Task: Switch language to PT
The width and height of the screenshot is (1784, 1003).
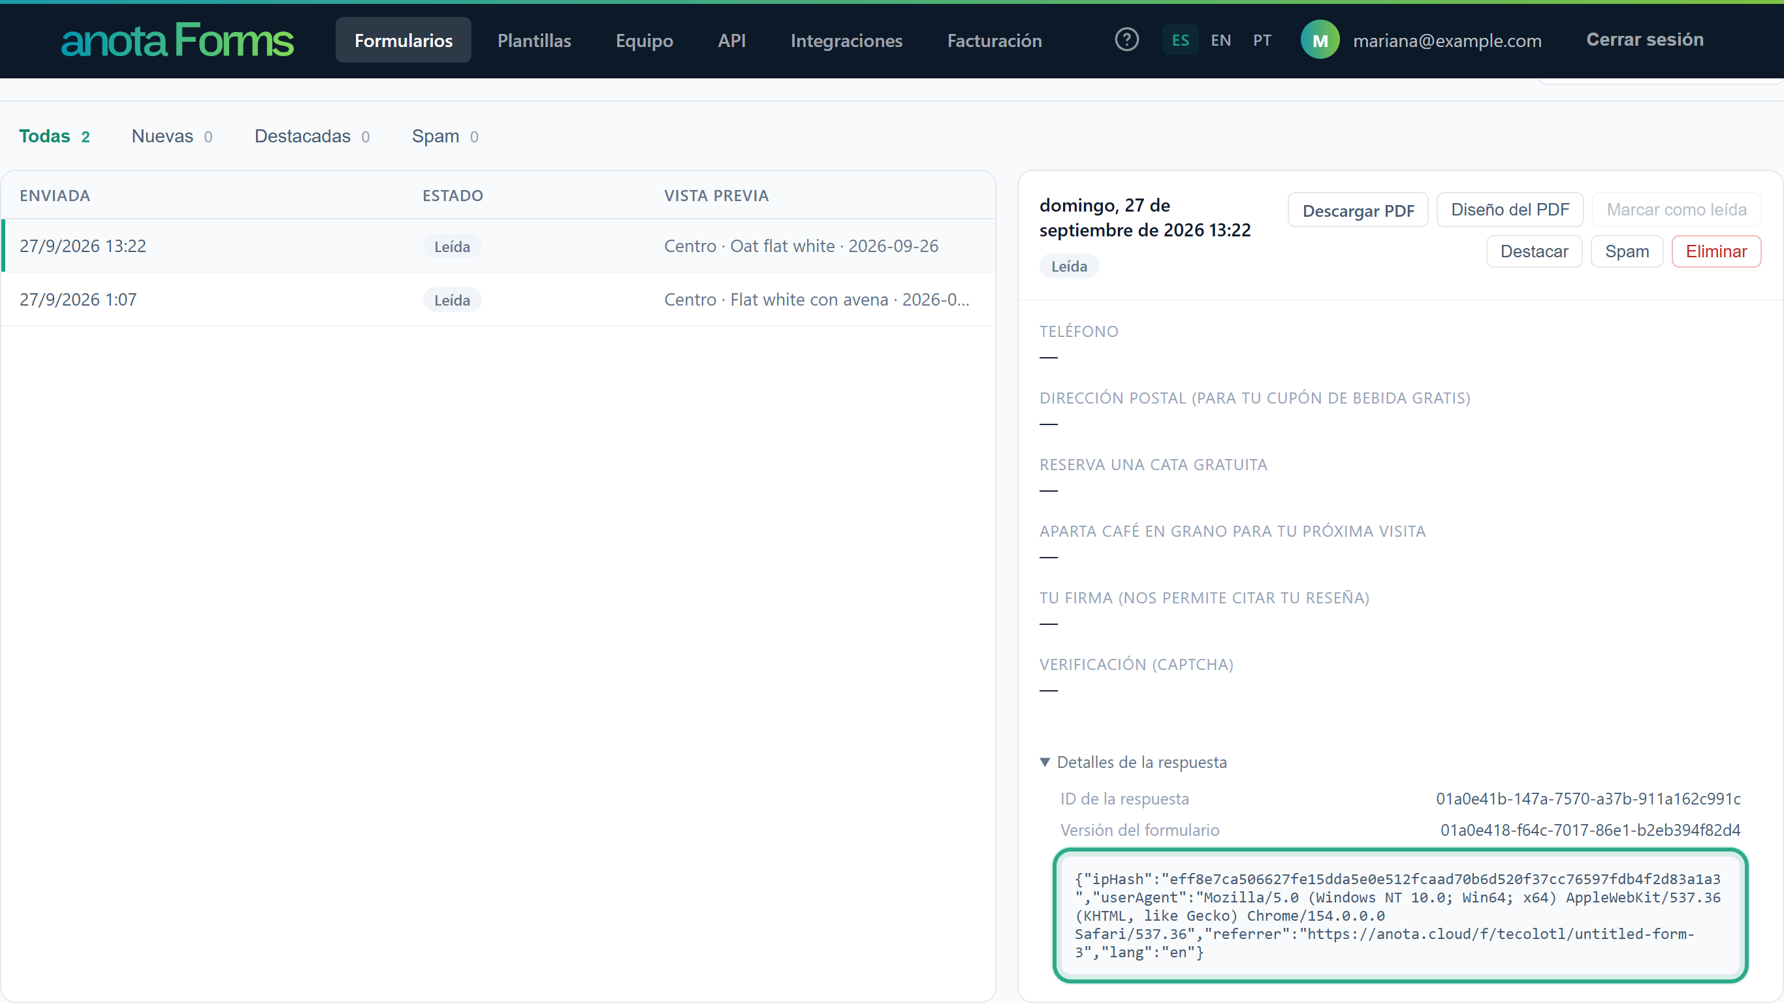Action: click(x=1262, y=40)
